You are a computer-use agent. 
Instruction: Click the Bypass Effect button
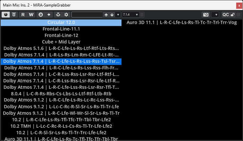pos(14,15)
